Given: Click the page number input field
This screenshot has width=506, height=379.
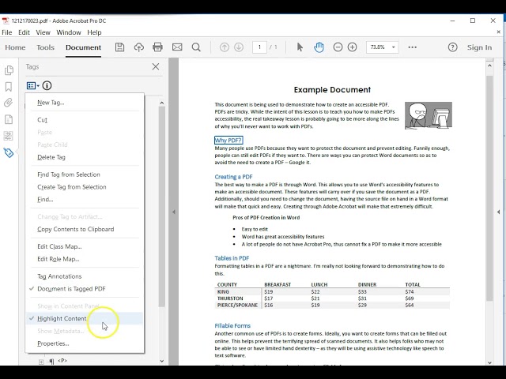Looking at the screenshot, I should coord(259,47).
